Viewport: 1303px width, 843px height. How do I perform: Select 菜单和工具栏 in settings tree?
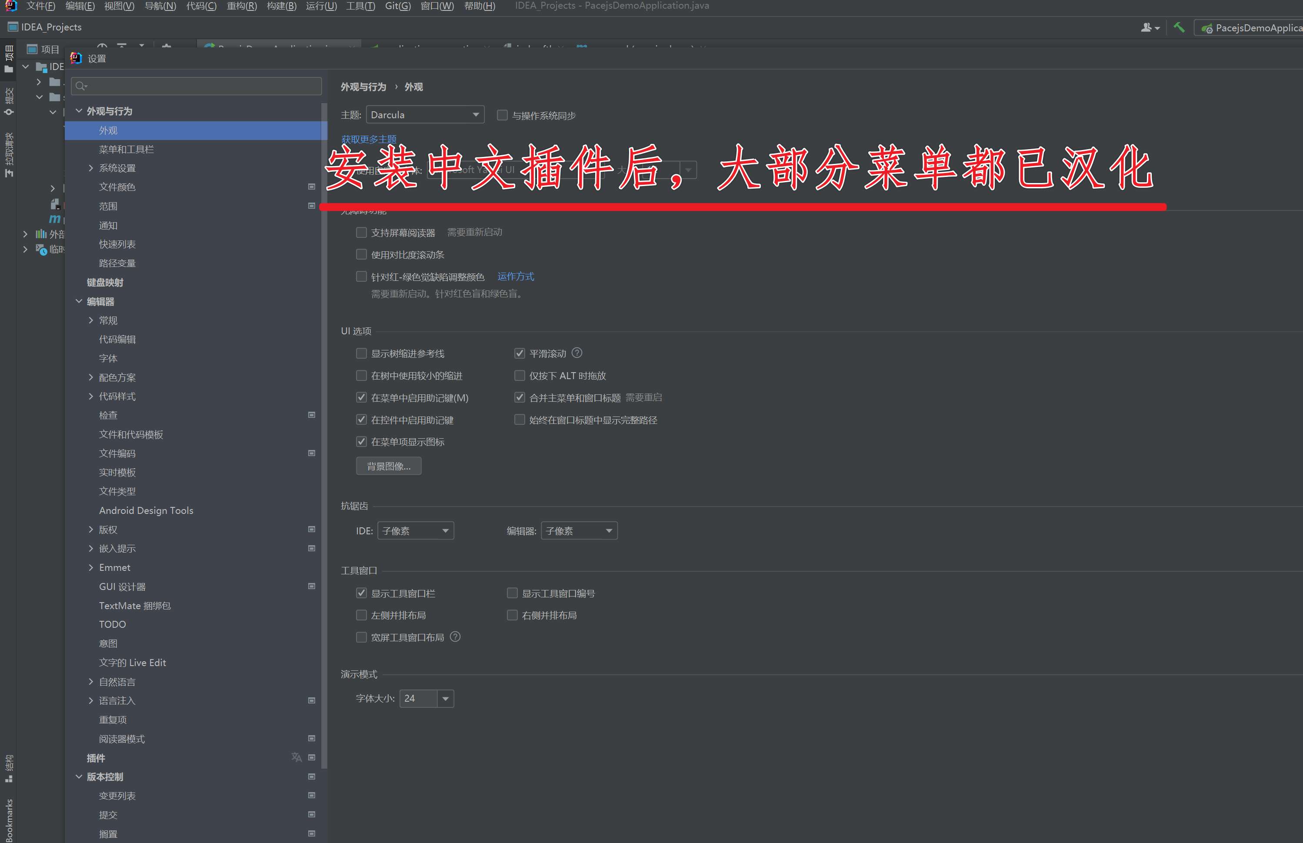(127, 150)
